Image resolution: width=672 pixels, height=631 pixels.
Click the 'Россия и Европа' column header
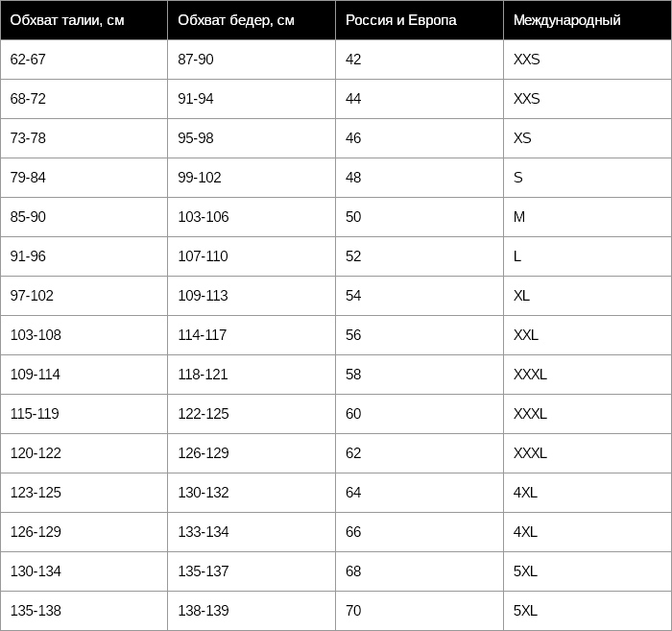(420, 20)
